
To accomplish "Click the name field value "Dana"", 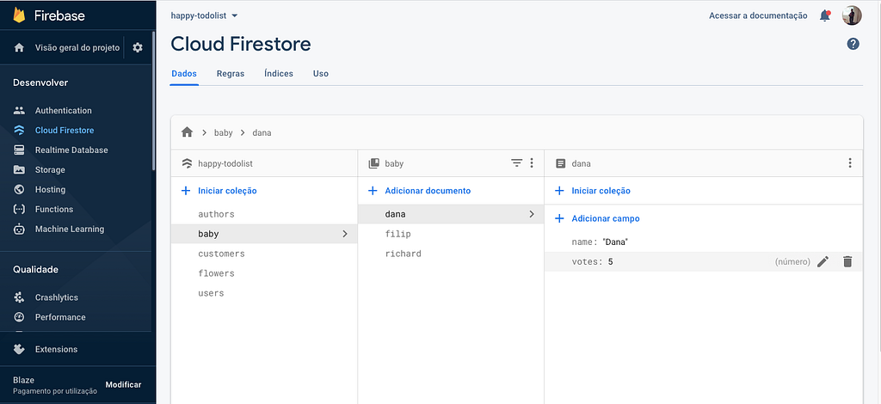I will point(614,242).
